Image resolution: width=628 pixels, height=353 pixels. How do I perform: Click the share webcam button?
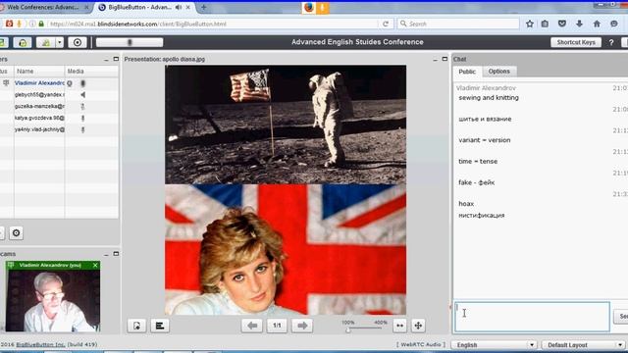(x=46, y=42)
